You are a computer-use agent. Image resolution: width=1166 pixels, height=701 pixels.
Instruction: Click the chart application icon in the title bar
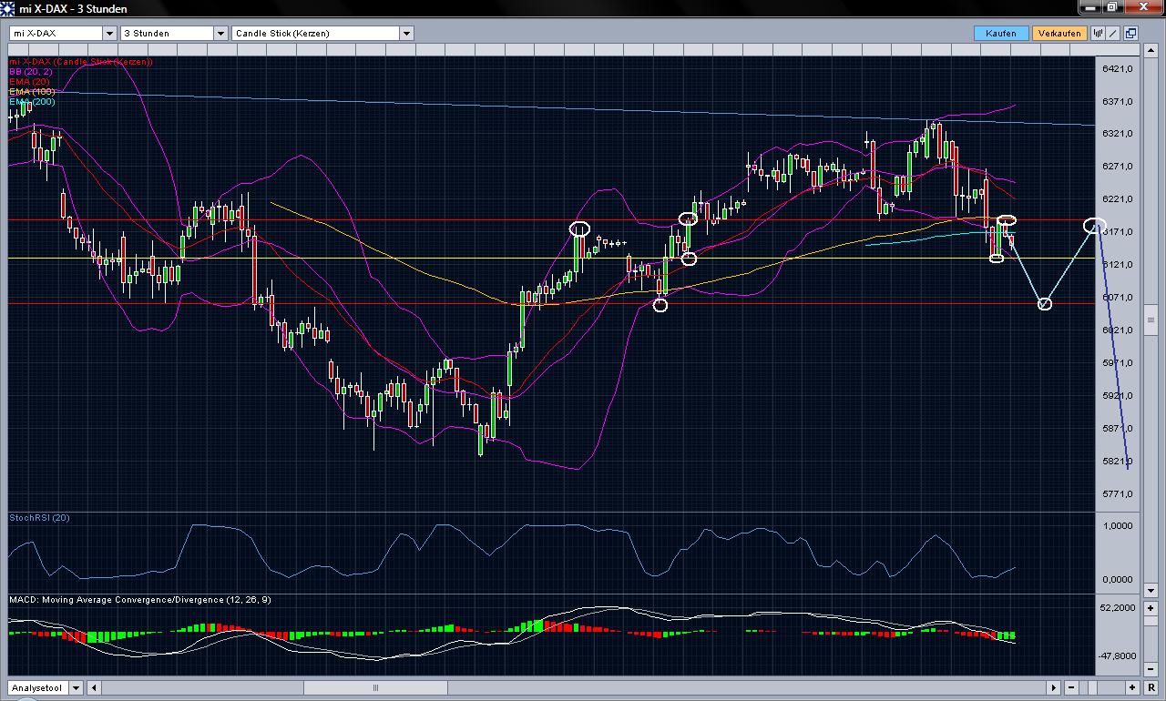pyautogui.click(x=7, y=7)
